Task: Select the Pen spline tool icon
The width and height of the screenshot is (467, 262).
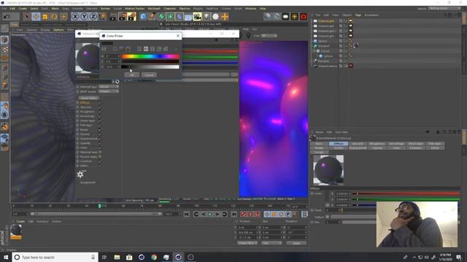Action: click(x=153, y=17)
